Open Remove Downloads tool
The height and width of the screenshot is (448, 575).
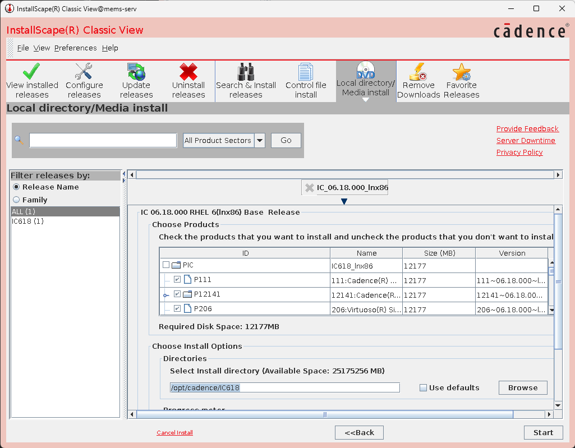click(x=418, y=81)
